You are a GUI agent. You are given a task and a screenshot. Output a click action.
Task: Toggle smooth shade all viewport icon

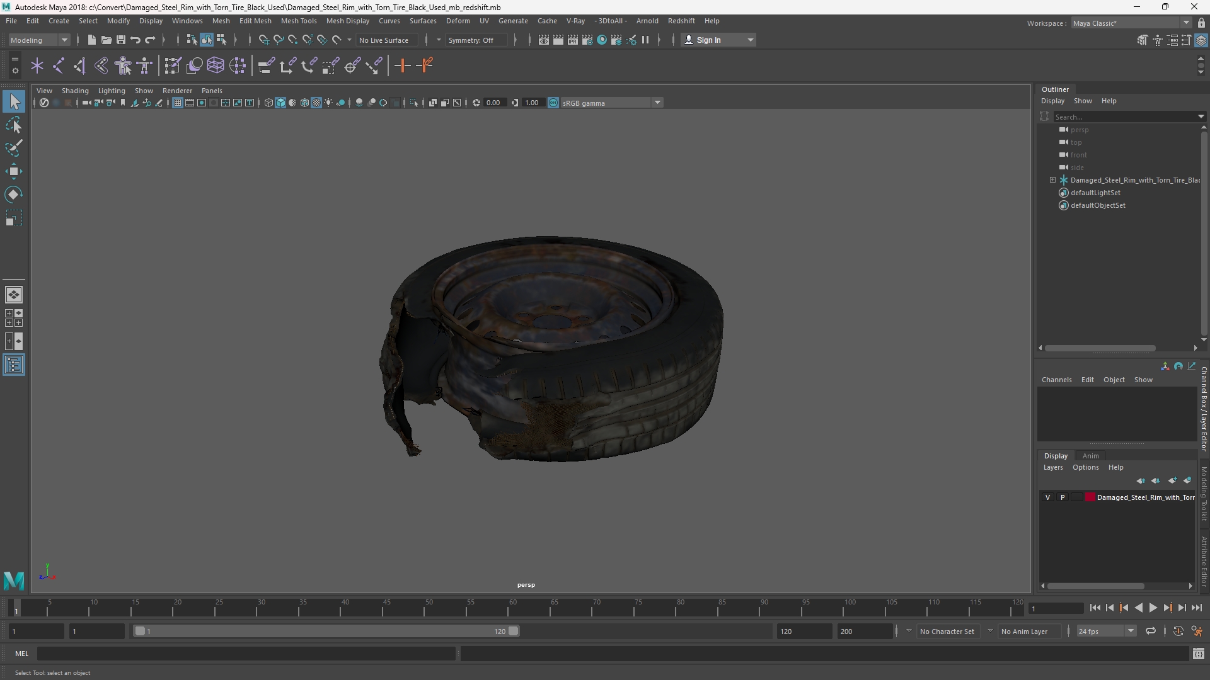pyautogui.click(x=280, y=103)
